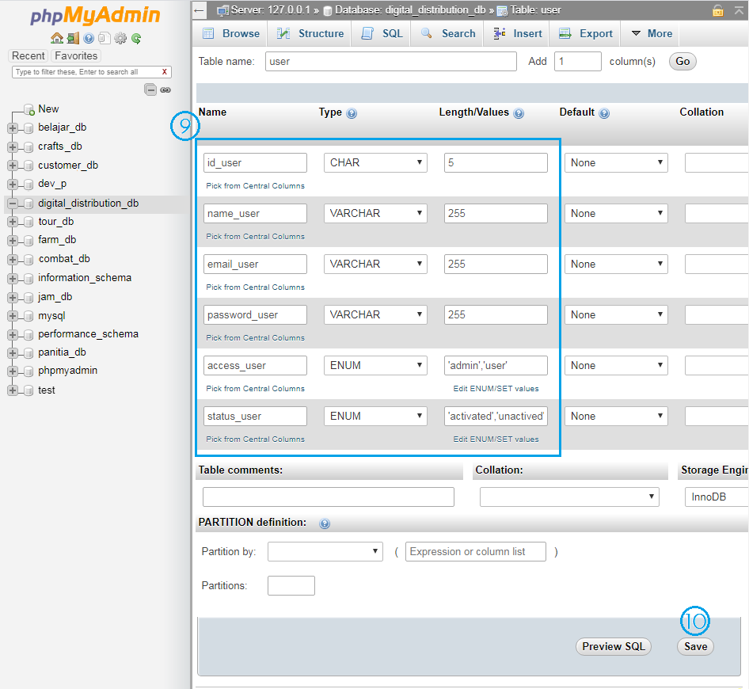Viewport: 749px width, 689px height.
Task: Click inside the Table name field
Action: coord(390,61)
